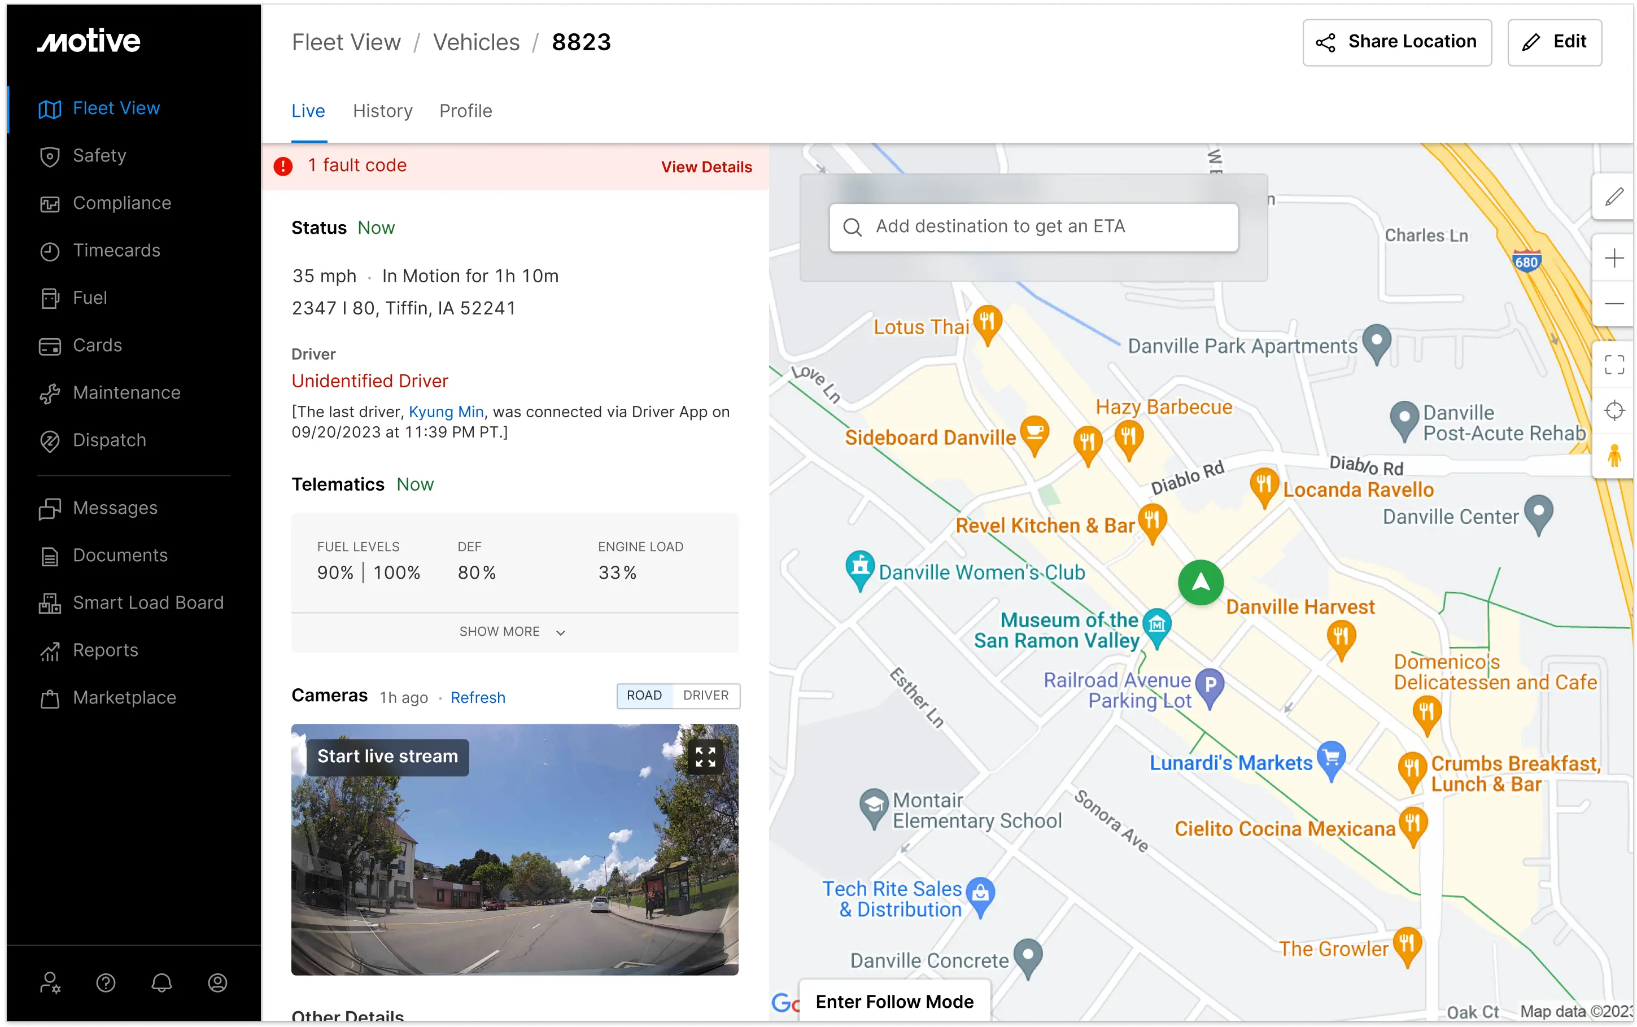Open the help question mark icon

click(x=106, y=982)
